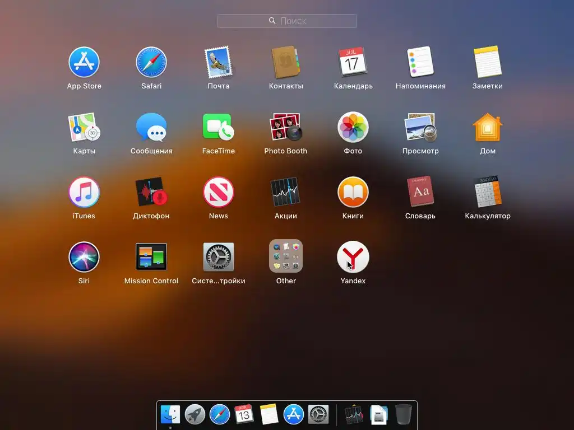The width and height of the screenshot is (574, 430).
Task: Open the Фото photos app
Action: coord(353,127)
